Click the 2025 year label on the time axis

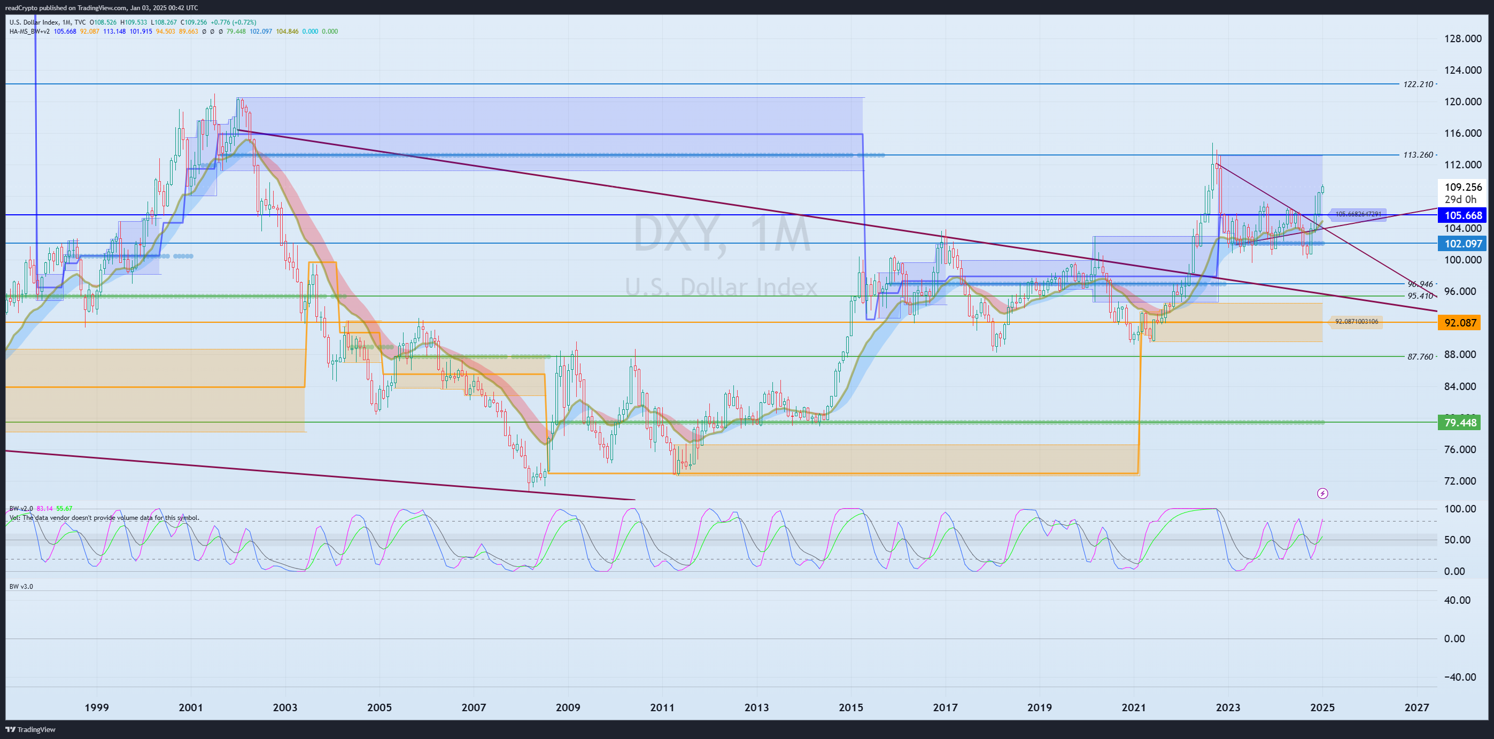tap(1322, 707)
